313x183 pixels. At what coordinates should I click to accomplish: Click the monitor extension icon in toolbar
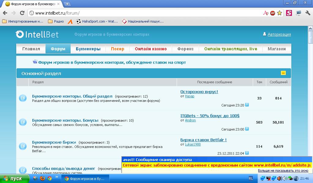click(x=299, y=13)
